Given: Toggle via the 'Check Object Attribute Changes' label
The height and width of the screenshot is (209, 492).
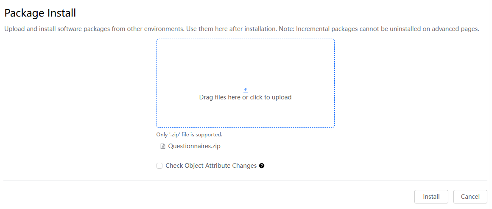Looking at the screenshot, I should pos(211,166).
